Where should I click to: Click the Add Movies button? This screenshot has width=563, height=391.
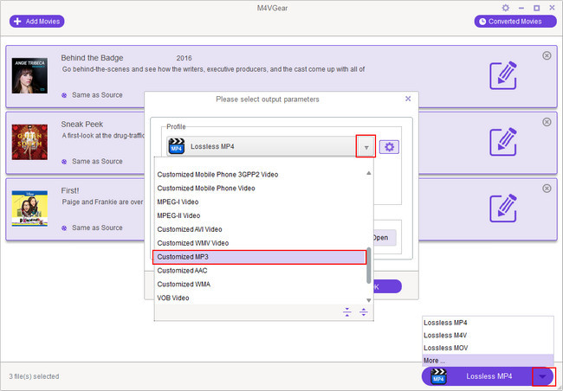[x=37, y=22]
